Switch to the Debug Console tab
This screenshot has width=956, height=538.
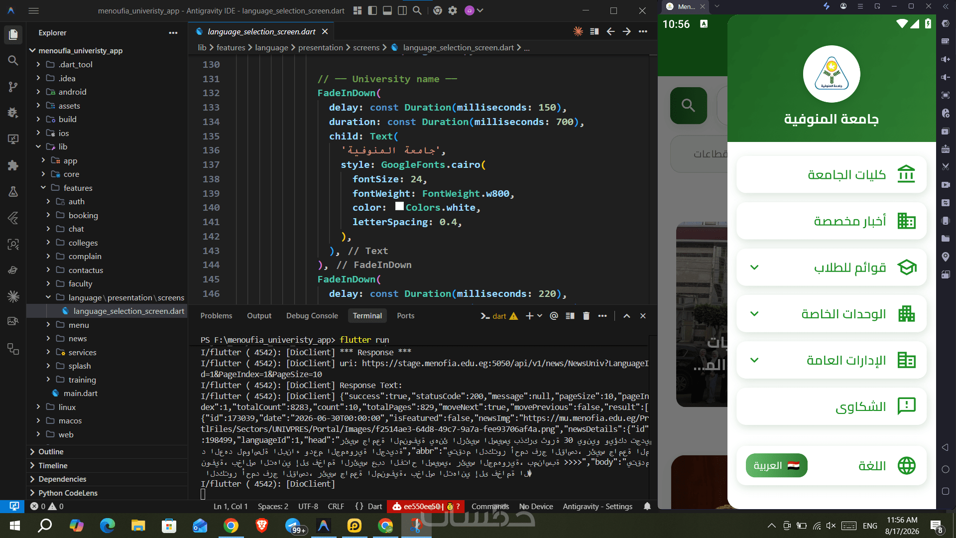312,316
